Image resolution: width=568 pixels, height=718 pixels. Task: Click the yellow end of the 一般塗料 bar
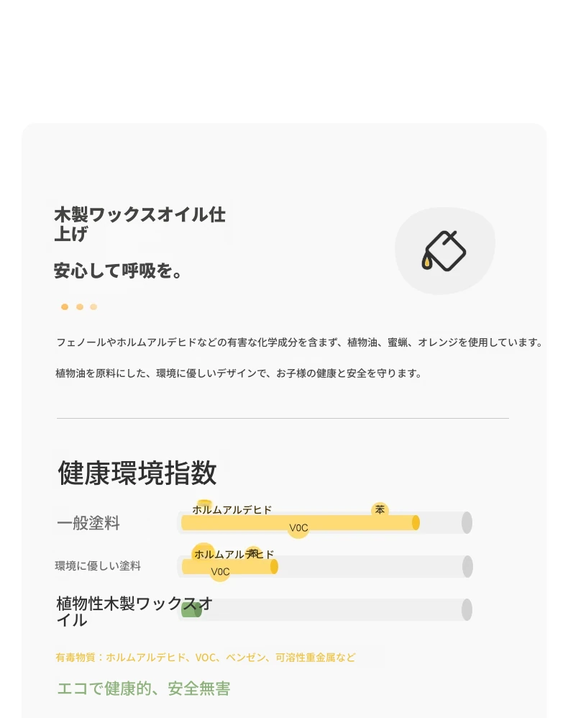[x=416, y=522]
